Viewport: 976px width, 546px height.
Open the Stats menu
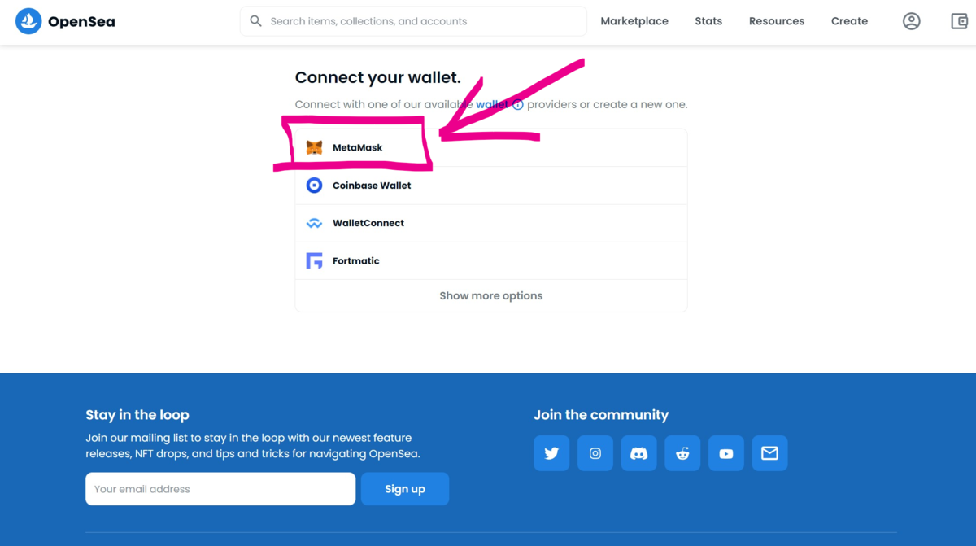point(708,21)
